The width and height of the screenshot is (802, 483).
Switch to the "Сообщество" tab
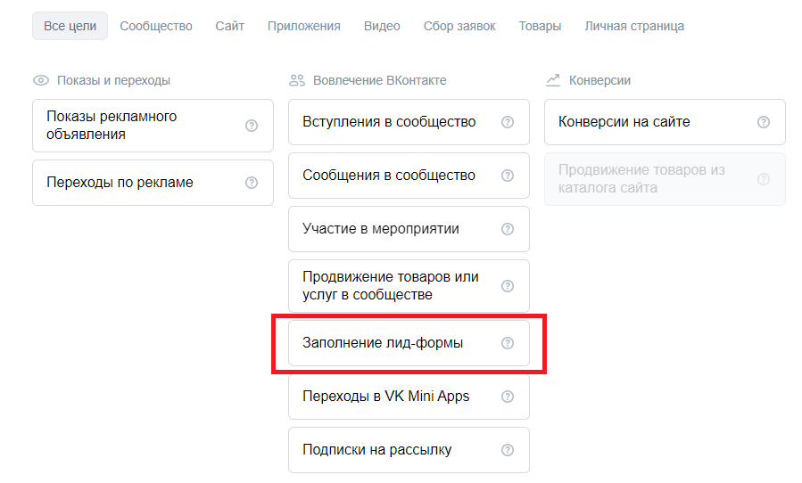point(156,26)
